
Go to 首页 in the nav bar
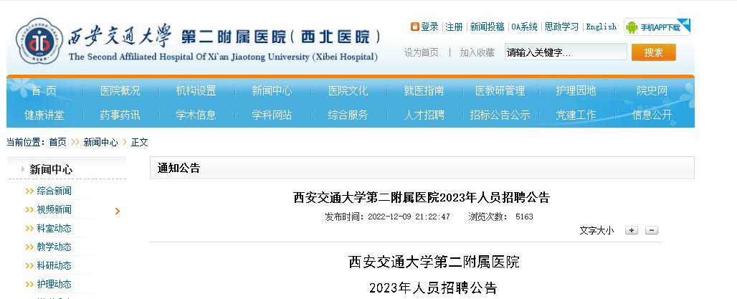44,91
